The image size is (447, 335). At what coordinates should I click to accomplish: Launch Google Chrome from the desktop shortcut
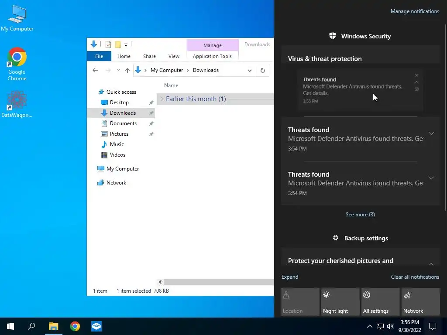(x=17, y=64)
